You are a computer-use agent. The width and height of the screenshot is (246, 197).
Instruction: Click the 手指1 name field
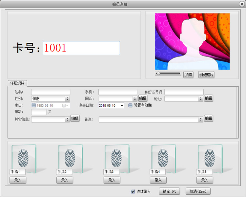pyautogui.click(x=18, y=172)
